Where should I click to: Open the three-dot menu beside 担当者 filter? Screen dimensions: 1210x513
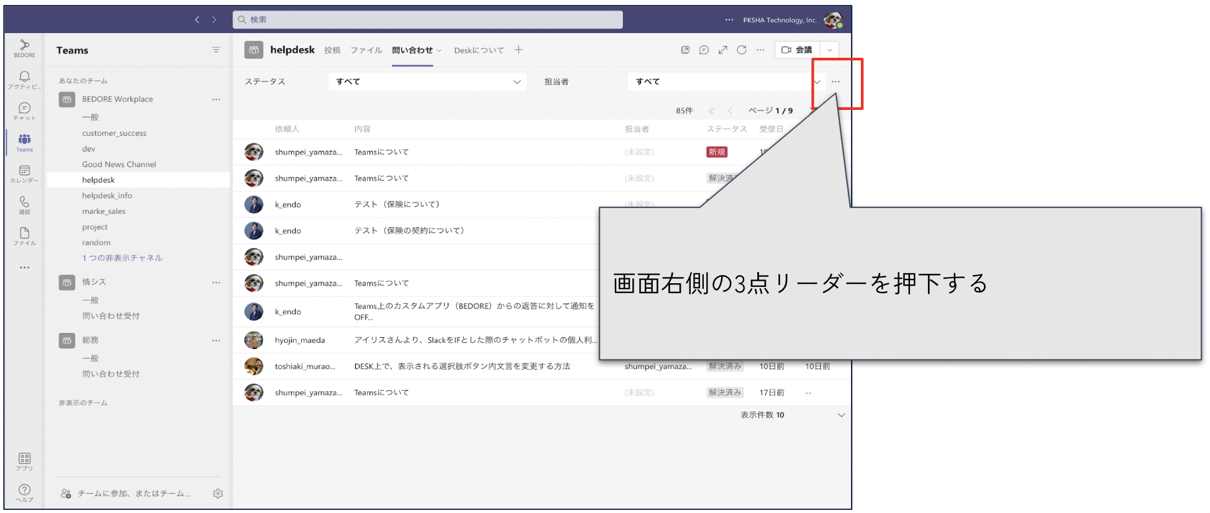(x=836, y=81)
